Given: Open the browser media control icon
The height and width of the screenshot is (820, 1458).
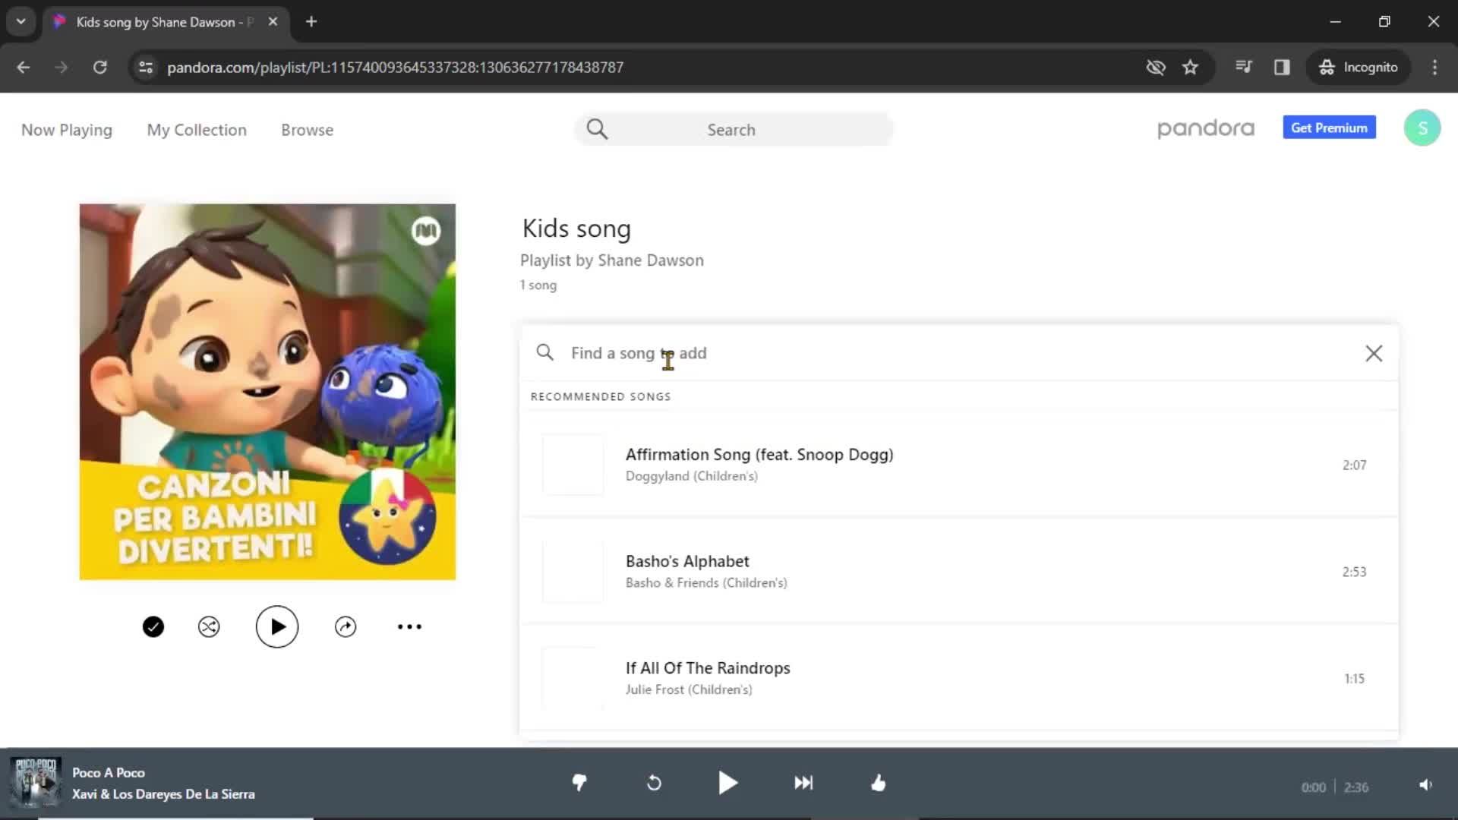Looking at the screenshot, I should (x=1244, y=67).
